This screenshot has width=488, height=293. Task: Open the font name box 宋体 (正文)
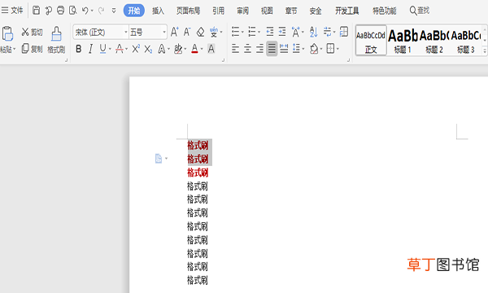click(101, 32)
